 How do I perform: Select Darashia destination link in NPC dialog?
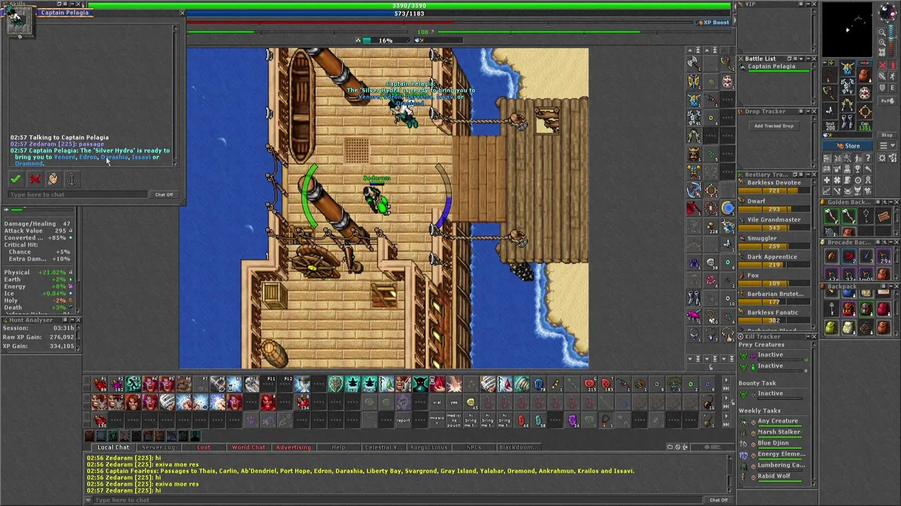pos(115,157)
